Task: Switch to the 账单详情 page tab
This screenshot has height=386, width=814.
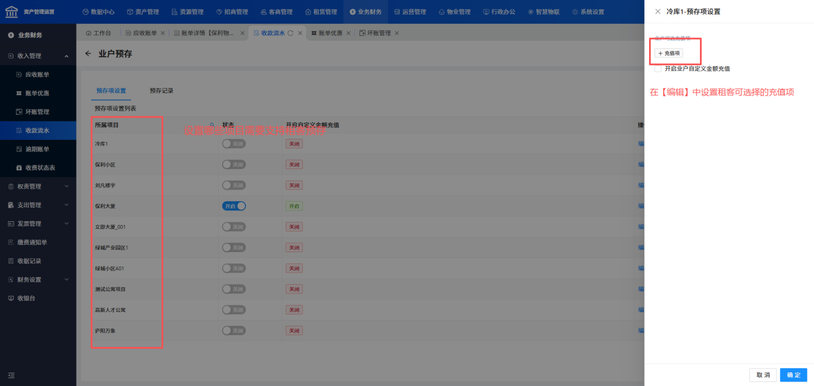Action: pos(203,33)
